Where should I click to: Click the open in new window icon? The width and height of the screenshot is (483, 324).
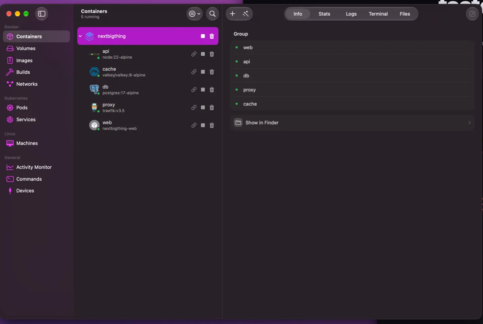472,14
